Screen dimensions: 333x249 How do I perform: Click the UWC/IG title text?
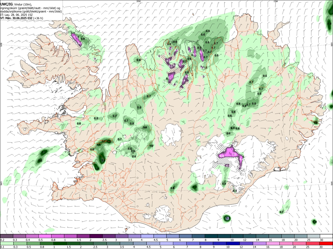(x=6, y=4)
